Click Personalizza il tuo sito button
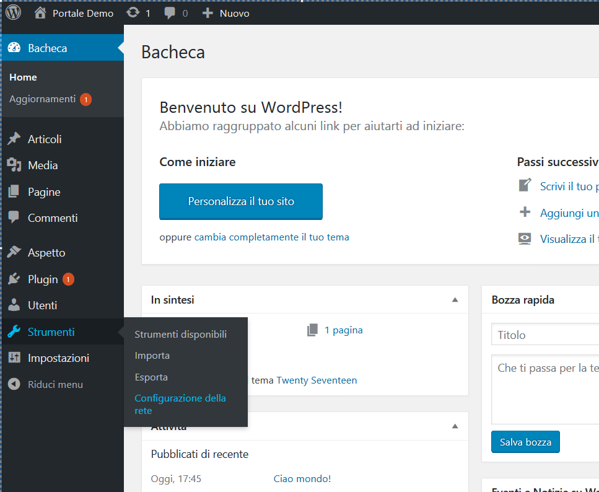 241,201
